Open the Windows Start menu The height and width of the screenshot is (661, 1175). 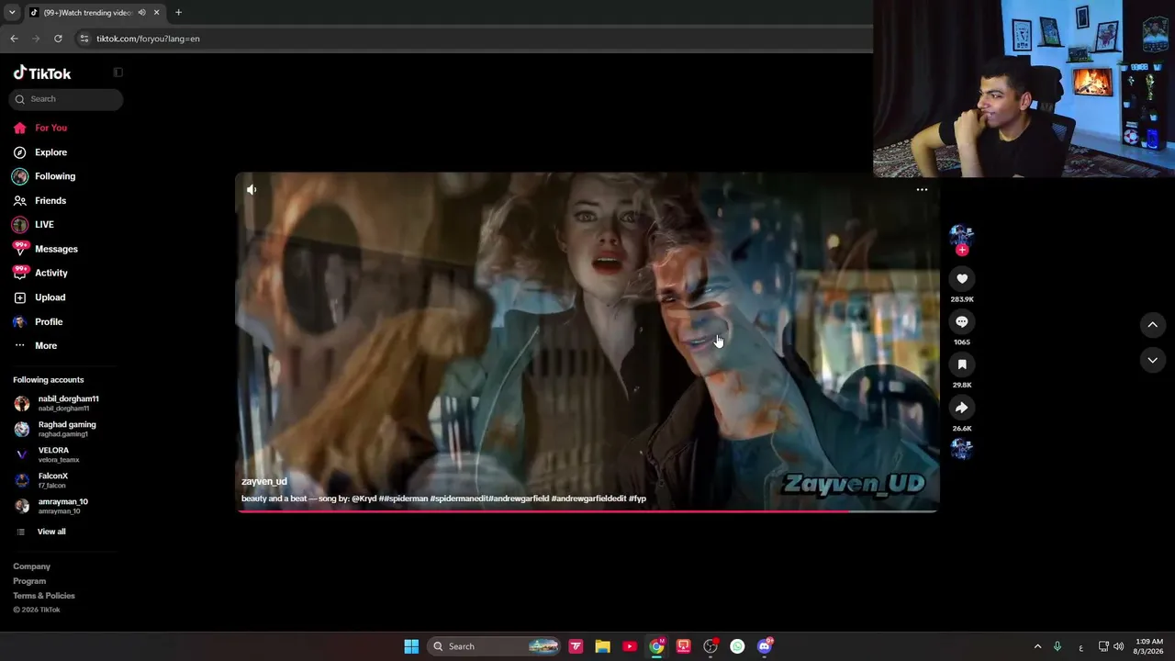pos(411,646)
